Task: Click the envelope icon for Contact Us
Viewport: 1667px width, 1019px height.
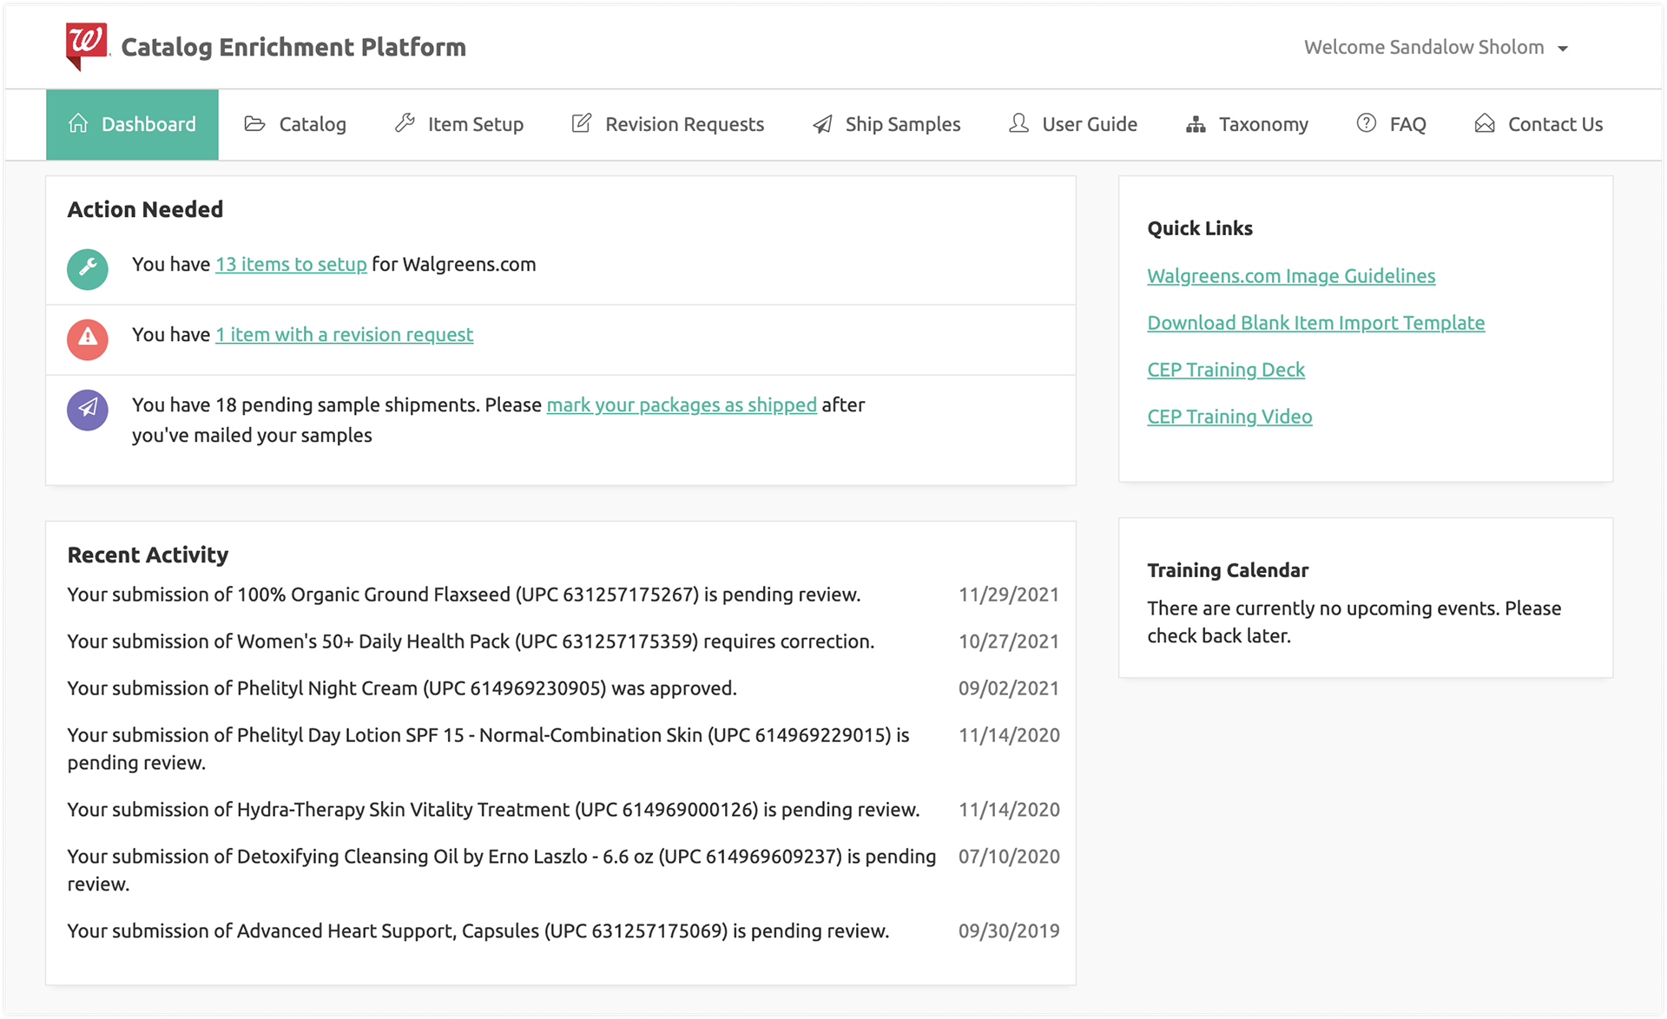Action: 1485,124
